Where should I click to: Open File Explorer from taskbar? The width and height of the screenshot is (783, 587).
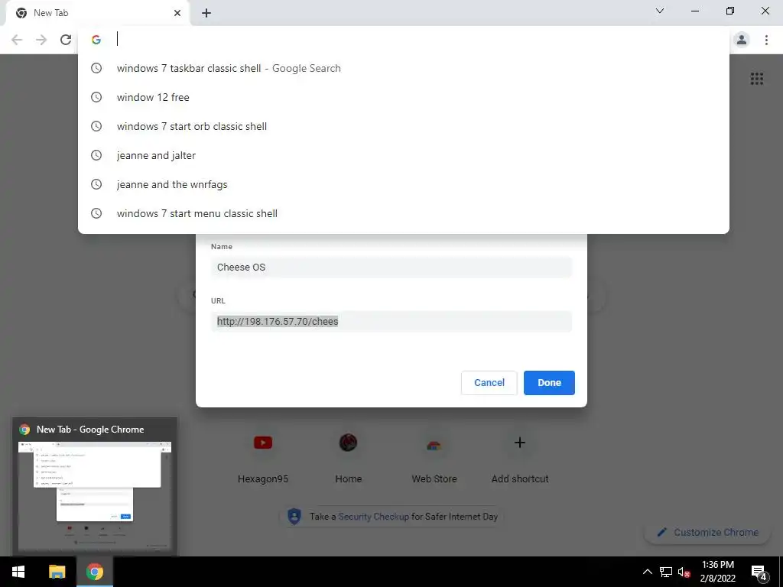coord(57,572)
